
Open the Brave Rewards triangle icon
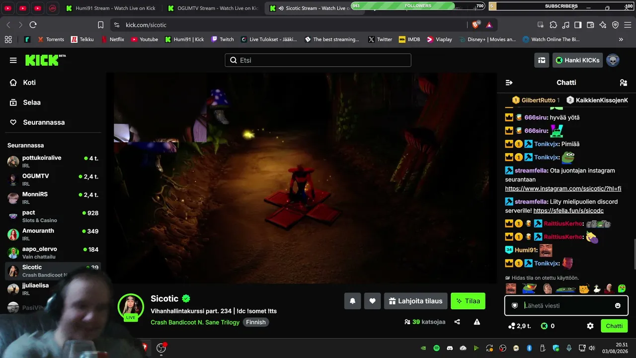[489, 25]
